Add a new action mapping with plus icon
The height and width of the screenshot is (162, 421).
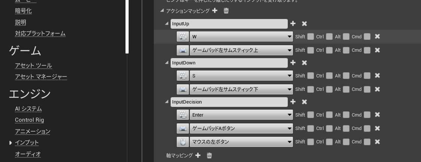(x=214, y=10)
